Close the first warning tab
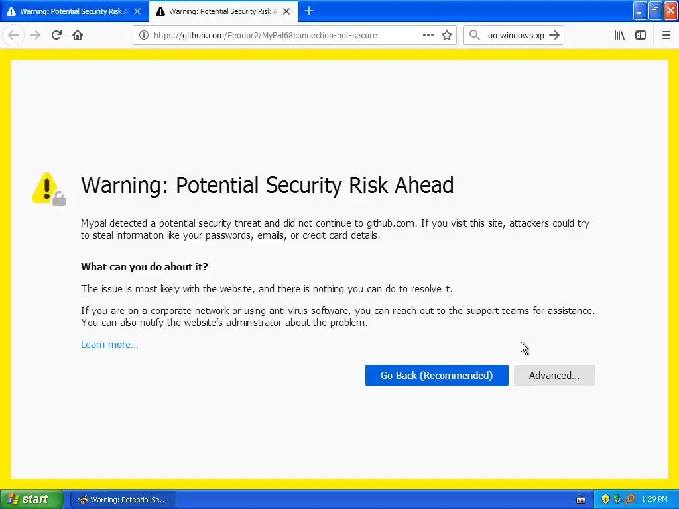 coord(137,11)
